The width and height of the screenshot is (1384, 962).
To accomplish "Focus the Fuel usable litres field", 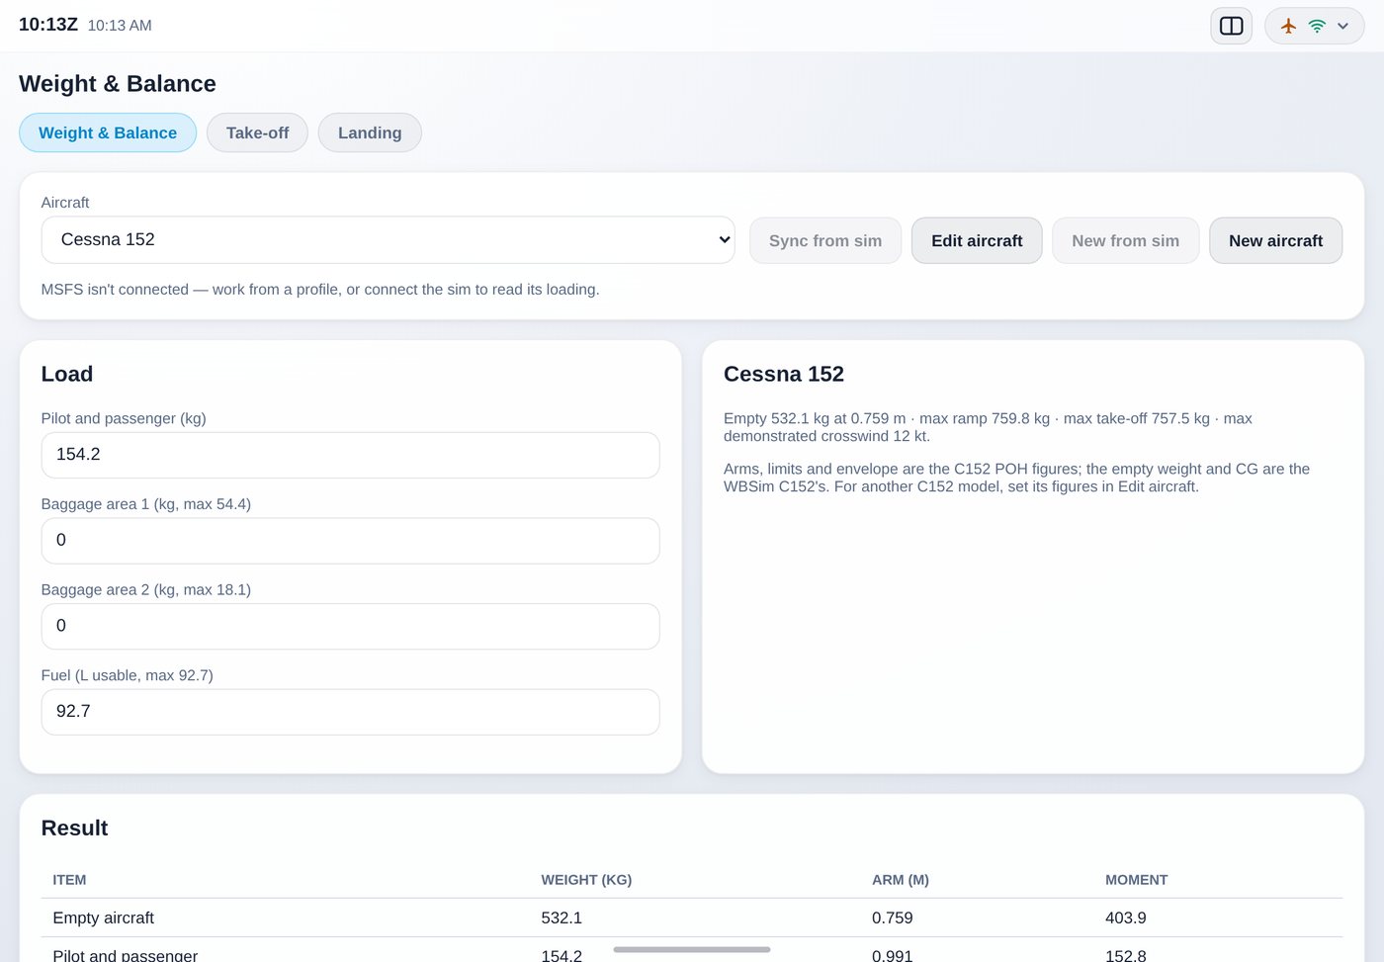I will click(350, 712).
